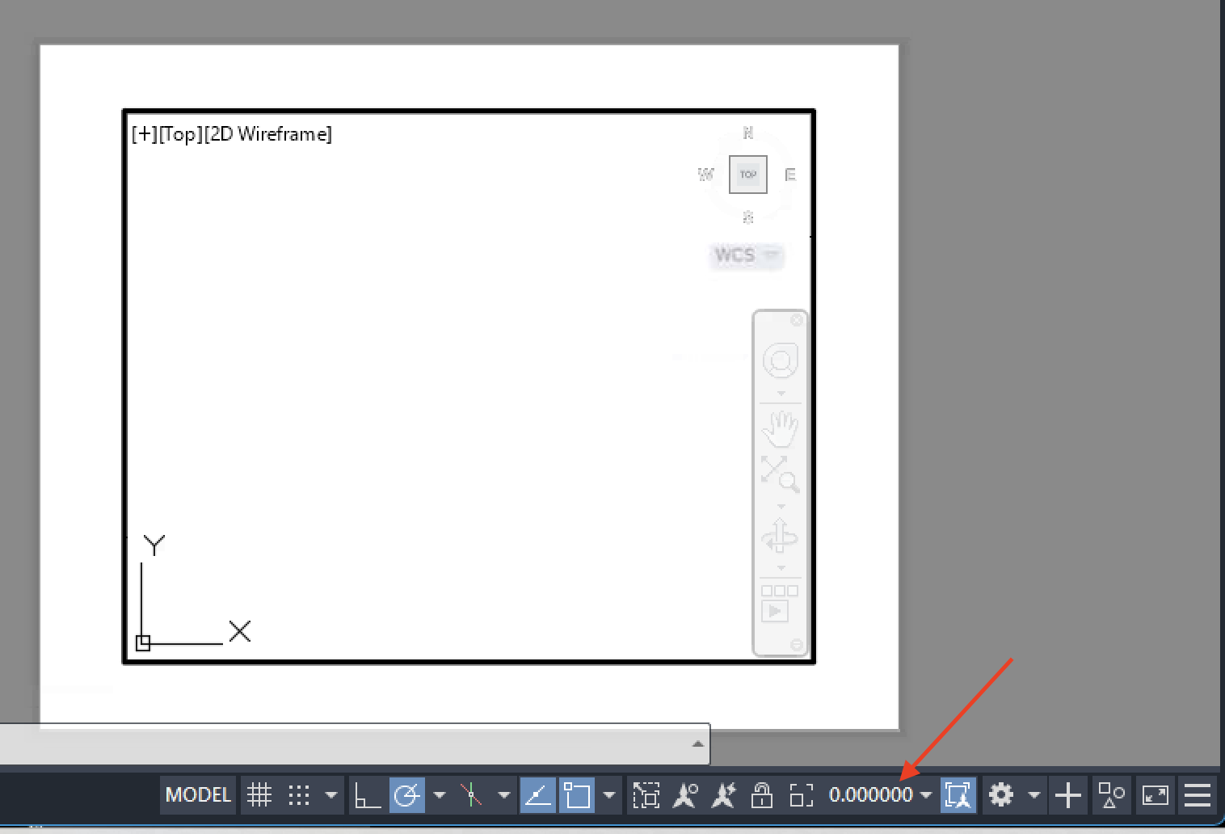
Task: Click the Clean Screen icon in status bar
Action: 1154,795
